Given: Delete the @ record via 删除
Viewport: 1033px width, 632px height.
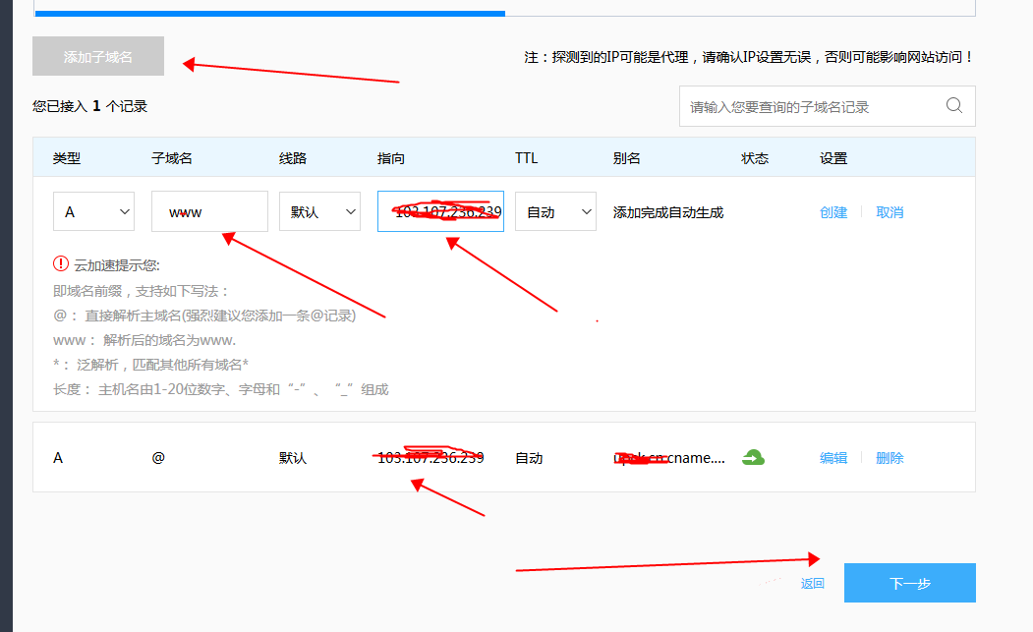Looking at the screenshot, I should coord(890,458).
